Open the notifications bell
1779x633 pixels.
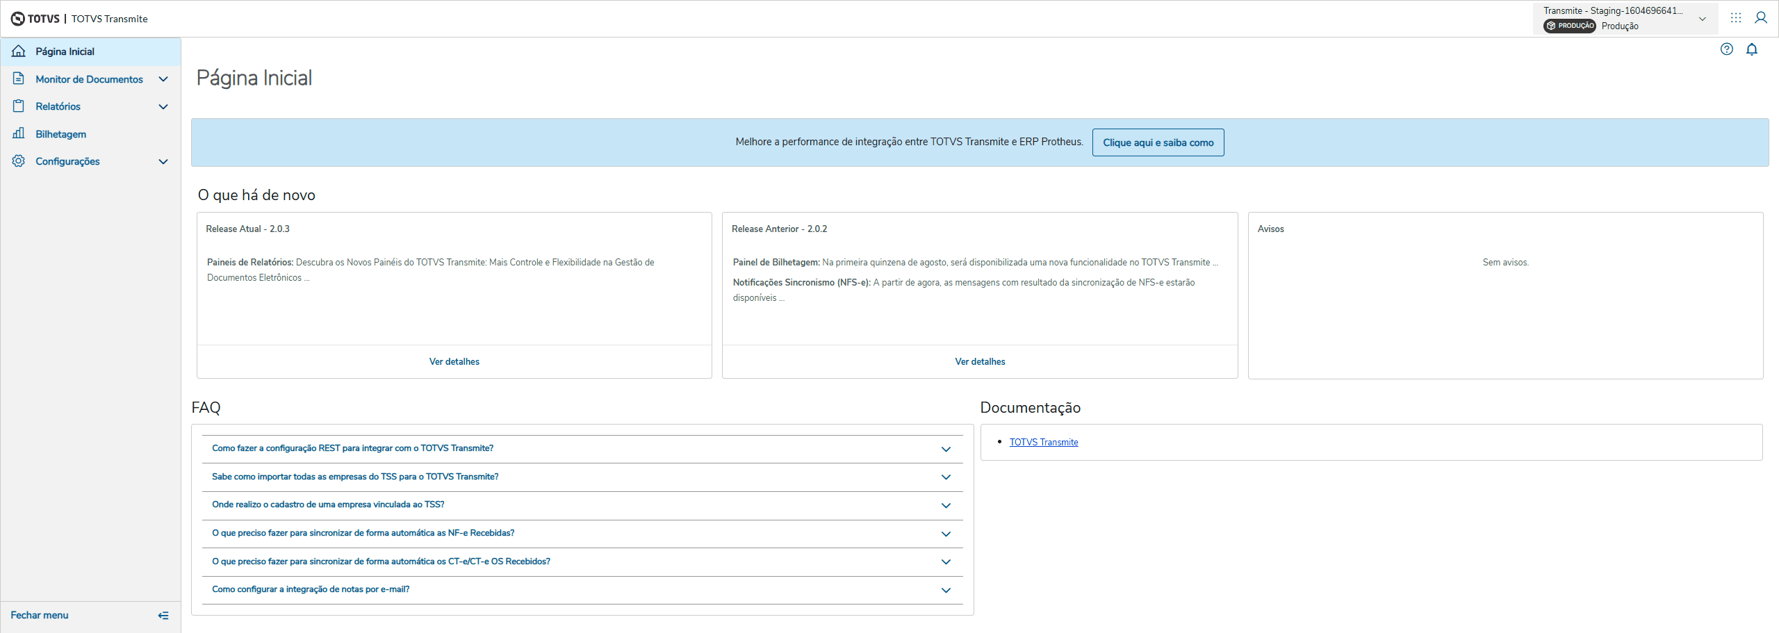click(1752, 49)
